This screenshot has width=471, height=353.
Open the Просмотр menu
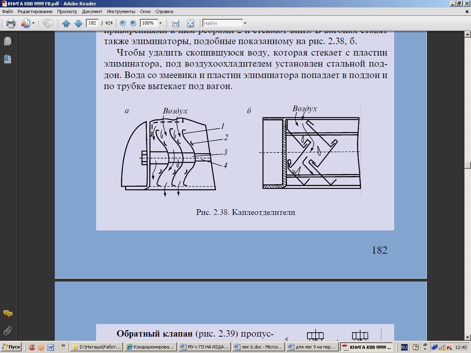[x=67, y=11]
